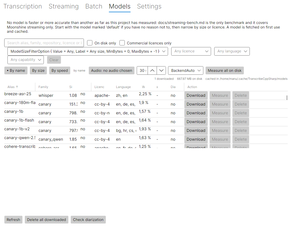Click the 'canary_qwen' family cell
Viewport: 292px width, 234px height.
51,139
